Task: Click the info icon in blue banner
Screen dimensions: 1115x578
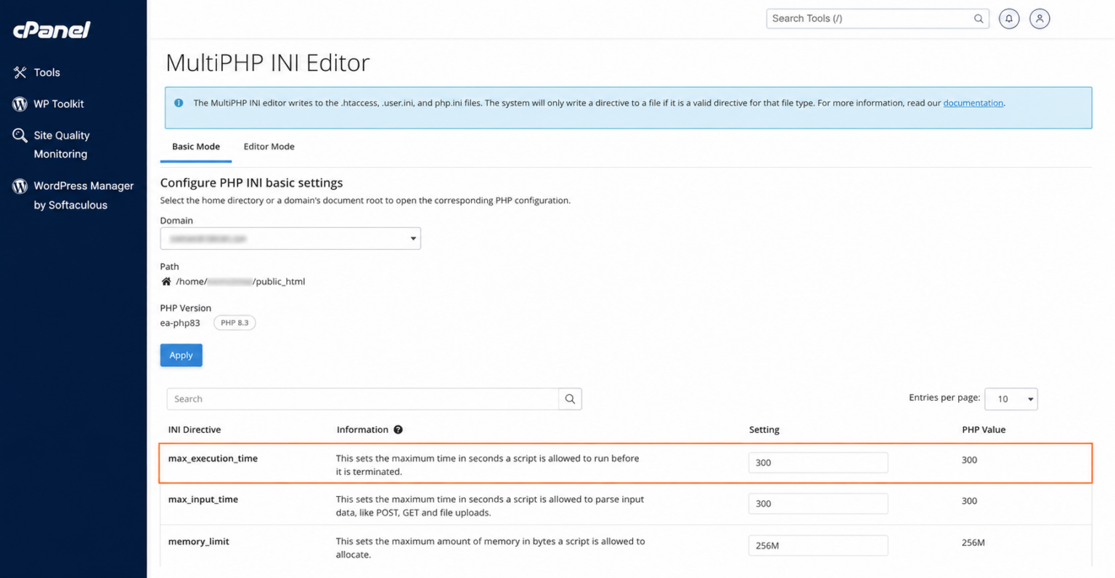Action: 179,103
